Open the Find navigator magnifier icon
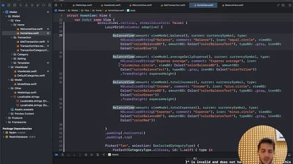Screen dimensions: 293x164 [20, 5]
